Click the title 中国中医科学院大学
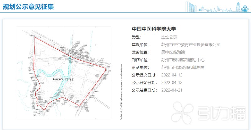Screen dimensions: 251x130 (154, 29)
